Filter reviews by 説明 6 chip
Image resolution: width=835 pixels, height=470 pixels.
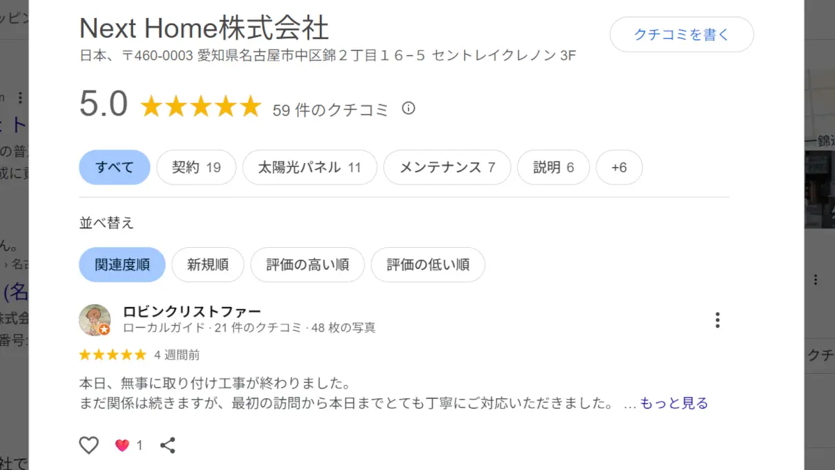point(554,167)
